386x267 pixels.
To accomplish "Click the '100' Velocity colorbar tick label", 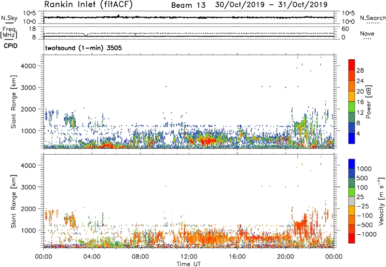I will (362, 187).
